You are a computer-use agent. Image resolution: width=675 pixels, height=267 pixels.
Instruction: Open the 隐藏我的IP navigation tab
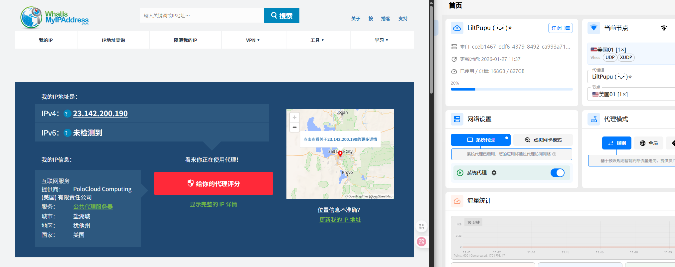pos(186,40)
